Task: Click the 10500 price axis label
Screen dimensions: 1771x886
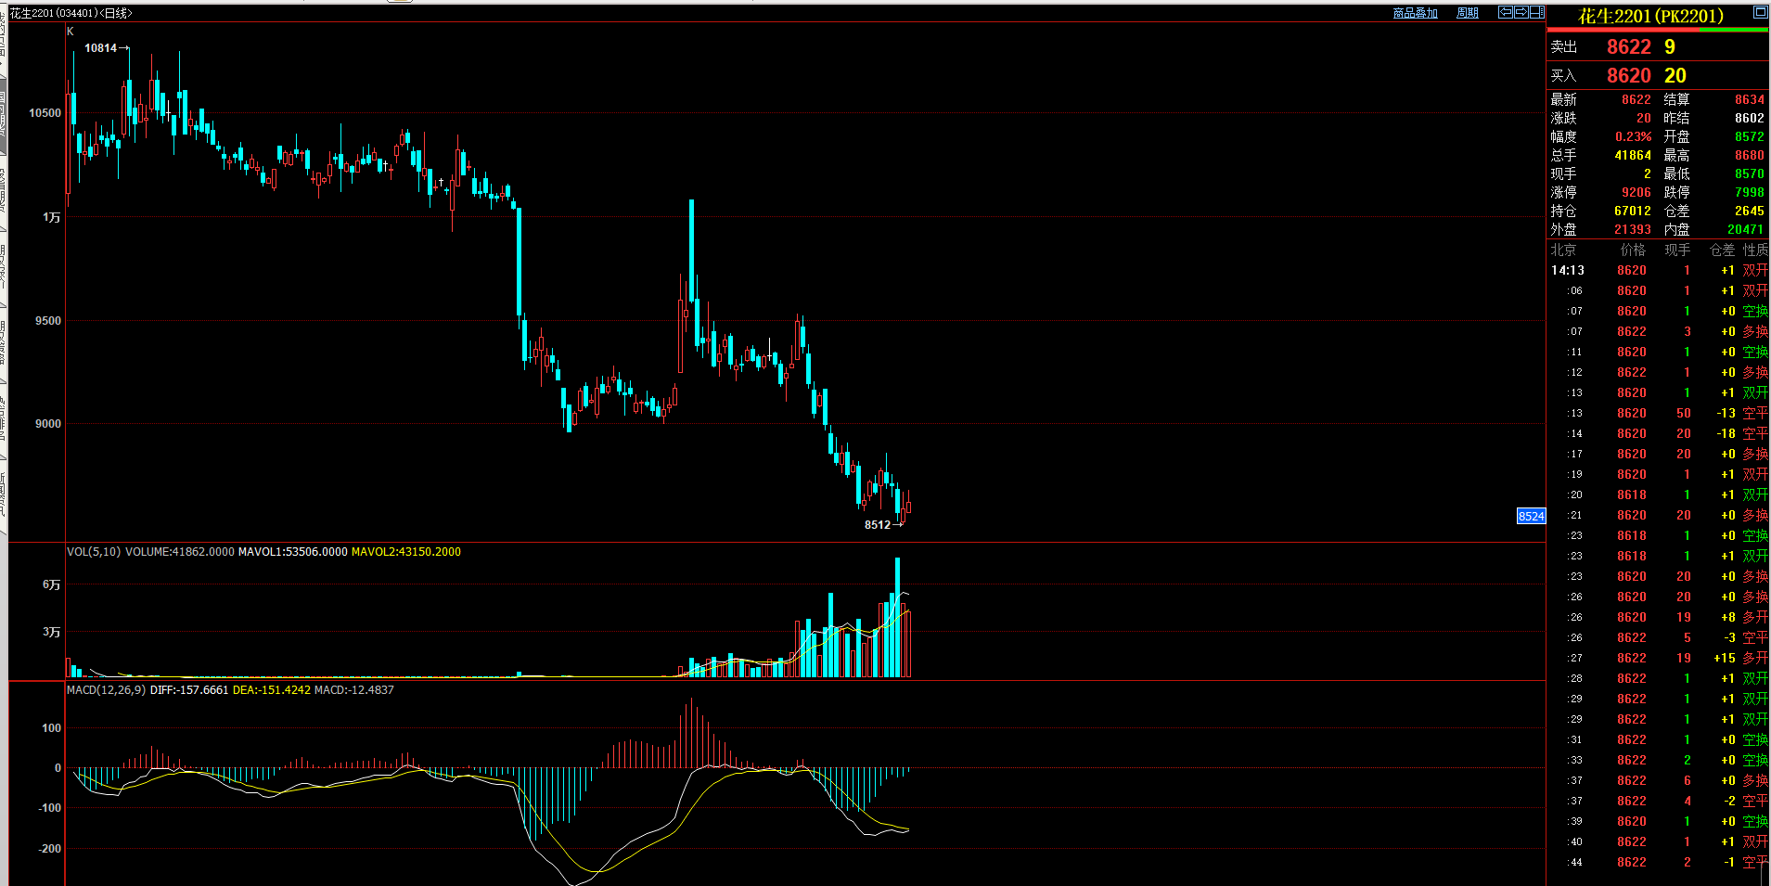Action: pyautogui.click(x=45, y=113)
